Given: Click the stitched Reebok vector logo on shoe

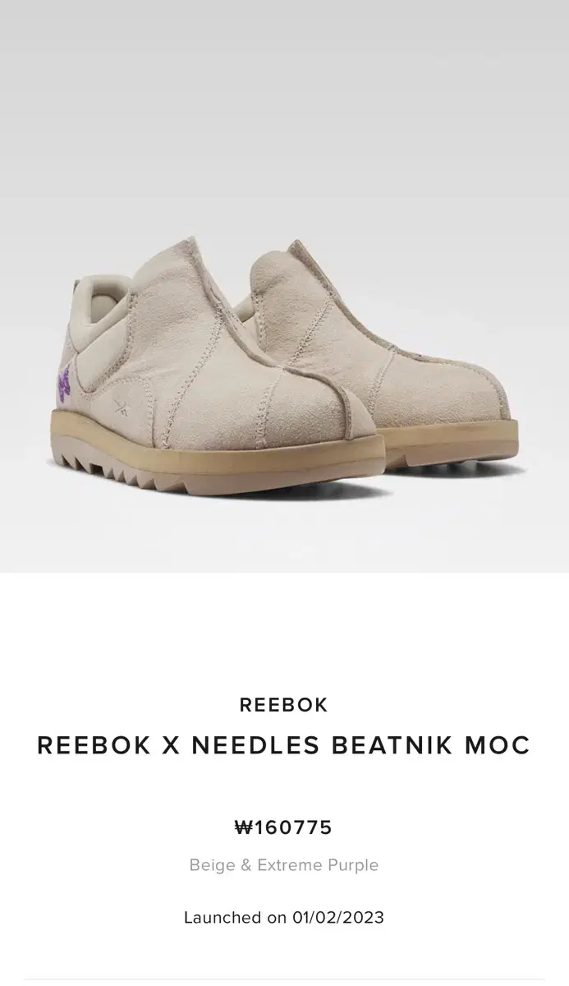Looking at the screenshot, I should coord(123,404).
